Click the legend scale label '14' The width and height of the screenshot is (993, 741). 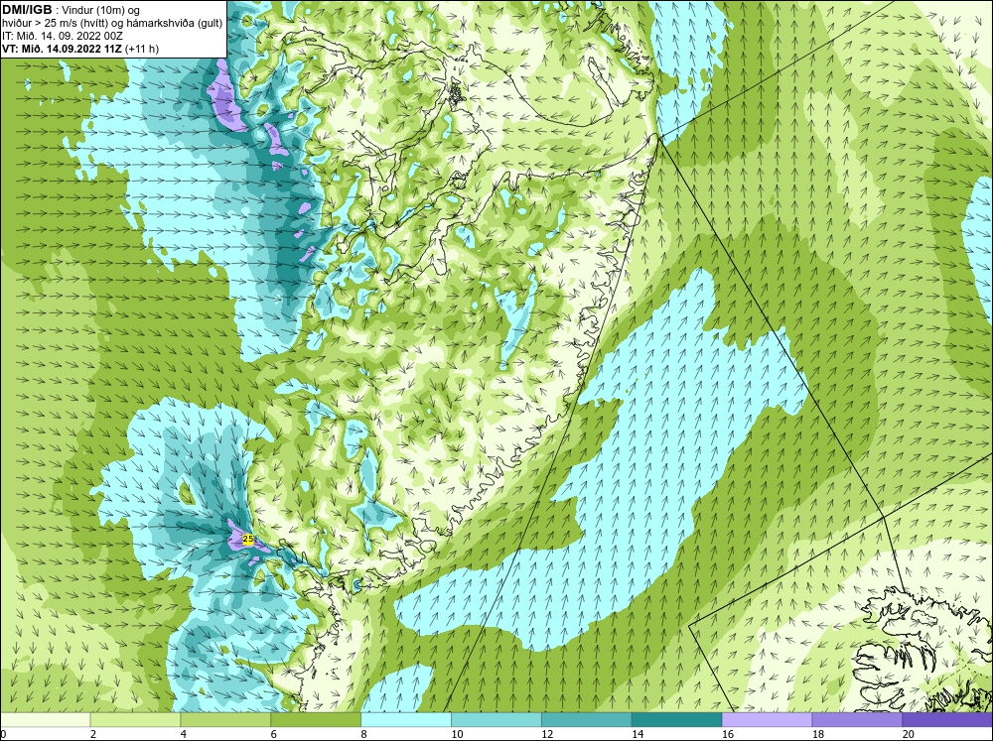coord(638,734)
